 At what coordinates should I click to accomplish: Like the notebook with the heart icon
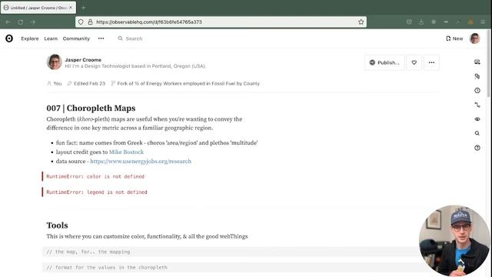(x=414, y=62)
